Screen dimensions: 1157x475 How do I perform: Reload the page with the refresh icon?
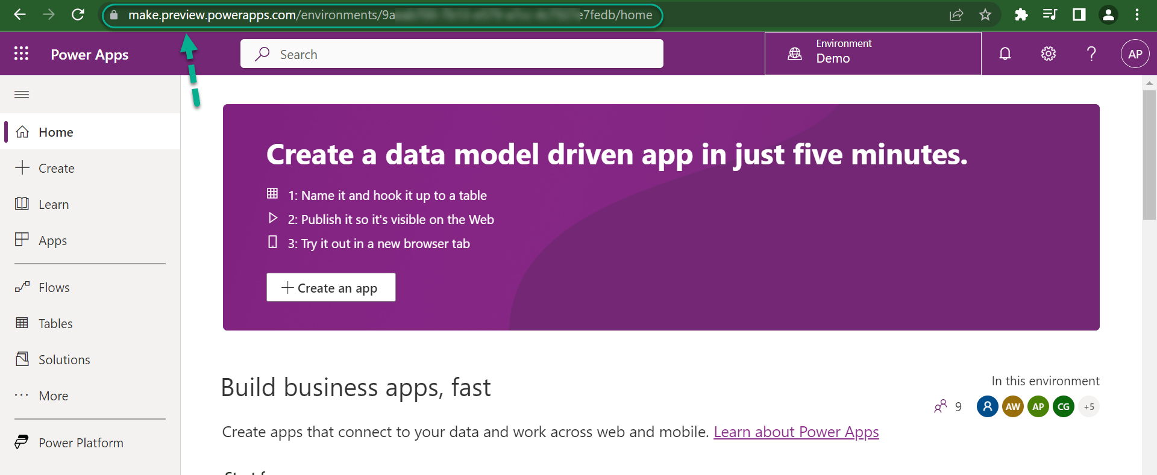(x=78, y=14)
